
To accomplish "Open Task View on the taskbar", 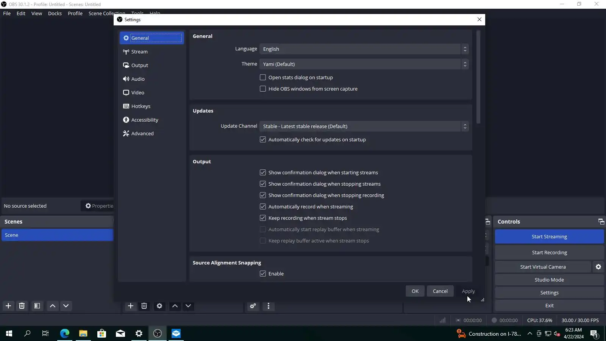I will (x=45, y=333).
